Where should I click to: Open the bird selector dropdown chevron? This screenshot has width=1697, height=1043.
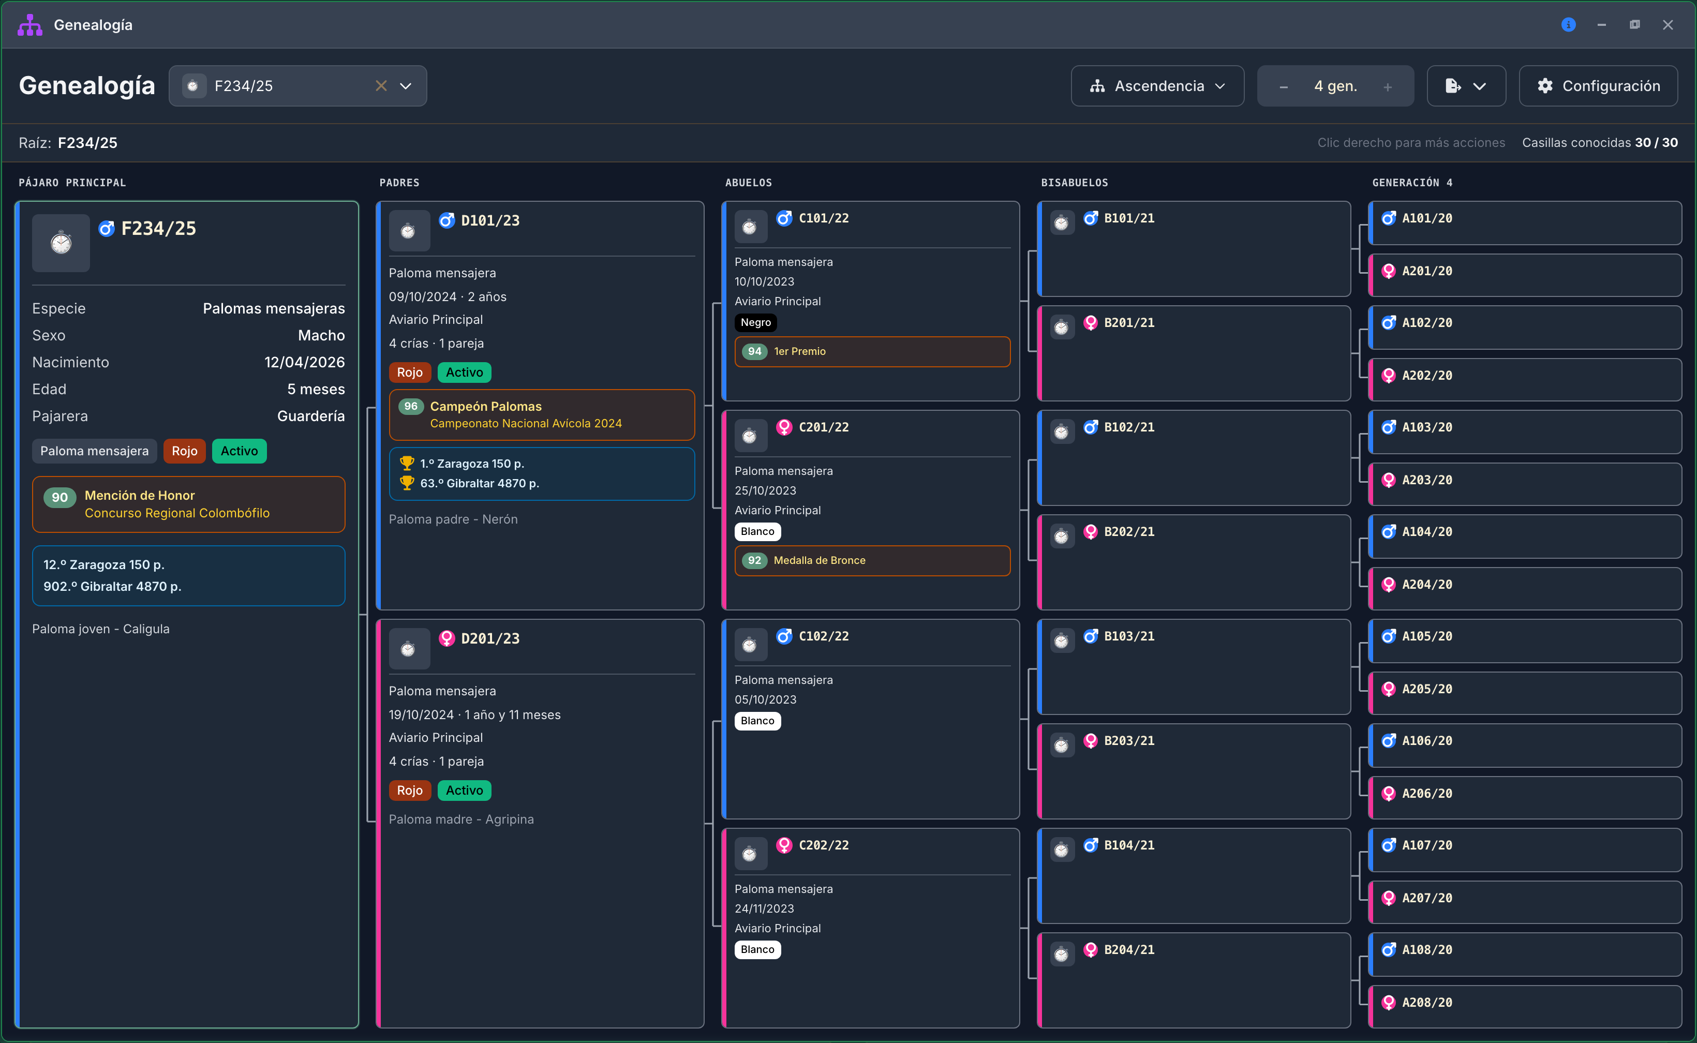(406, 86)
